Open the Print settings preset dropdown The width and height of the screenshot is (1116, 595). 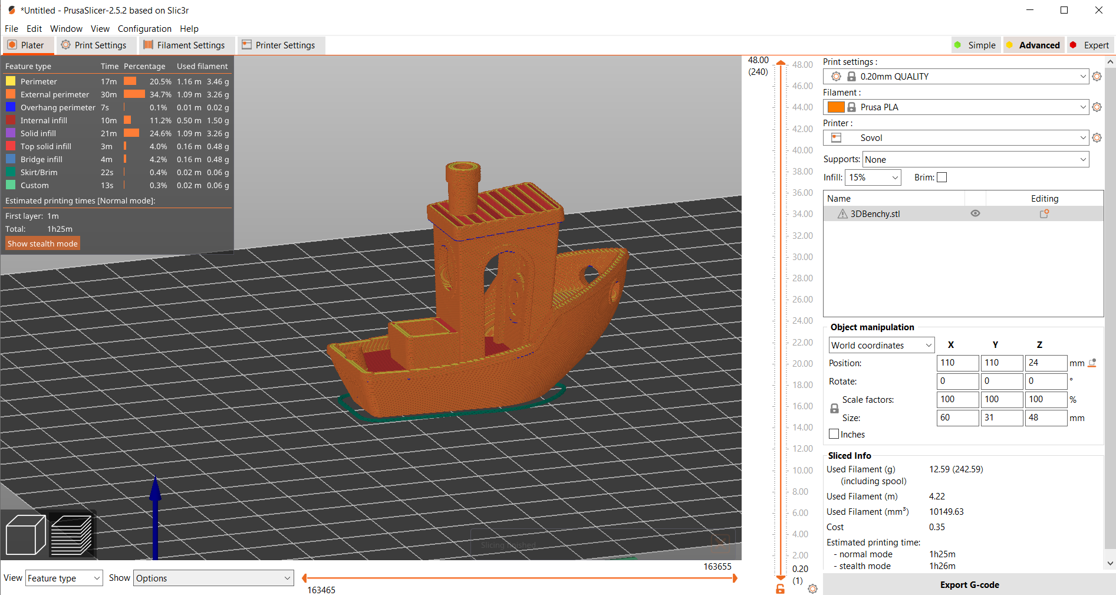(x=955, y=77)
